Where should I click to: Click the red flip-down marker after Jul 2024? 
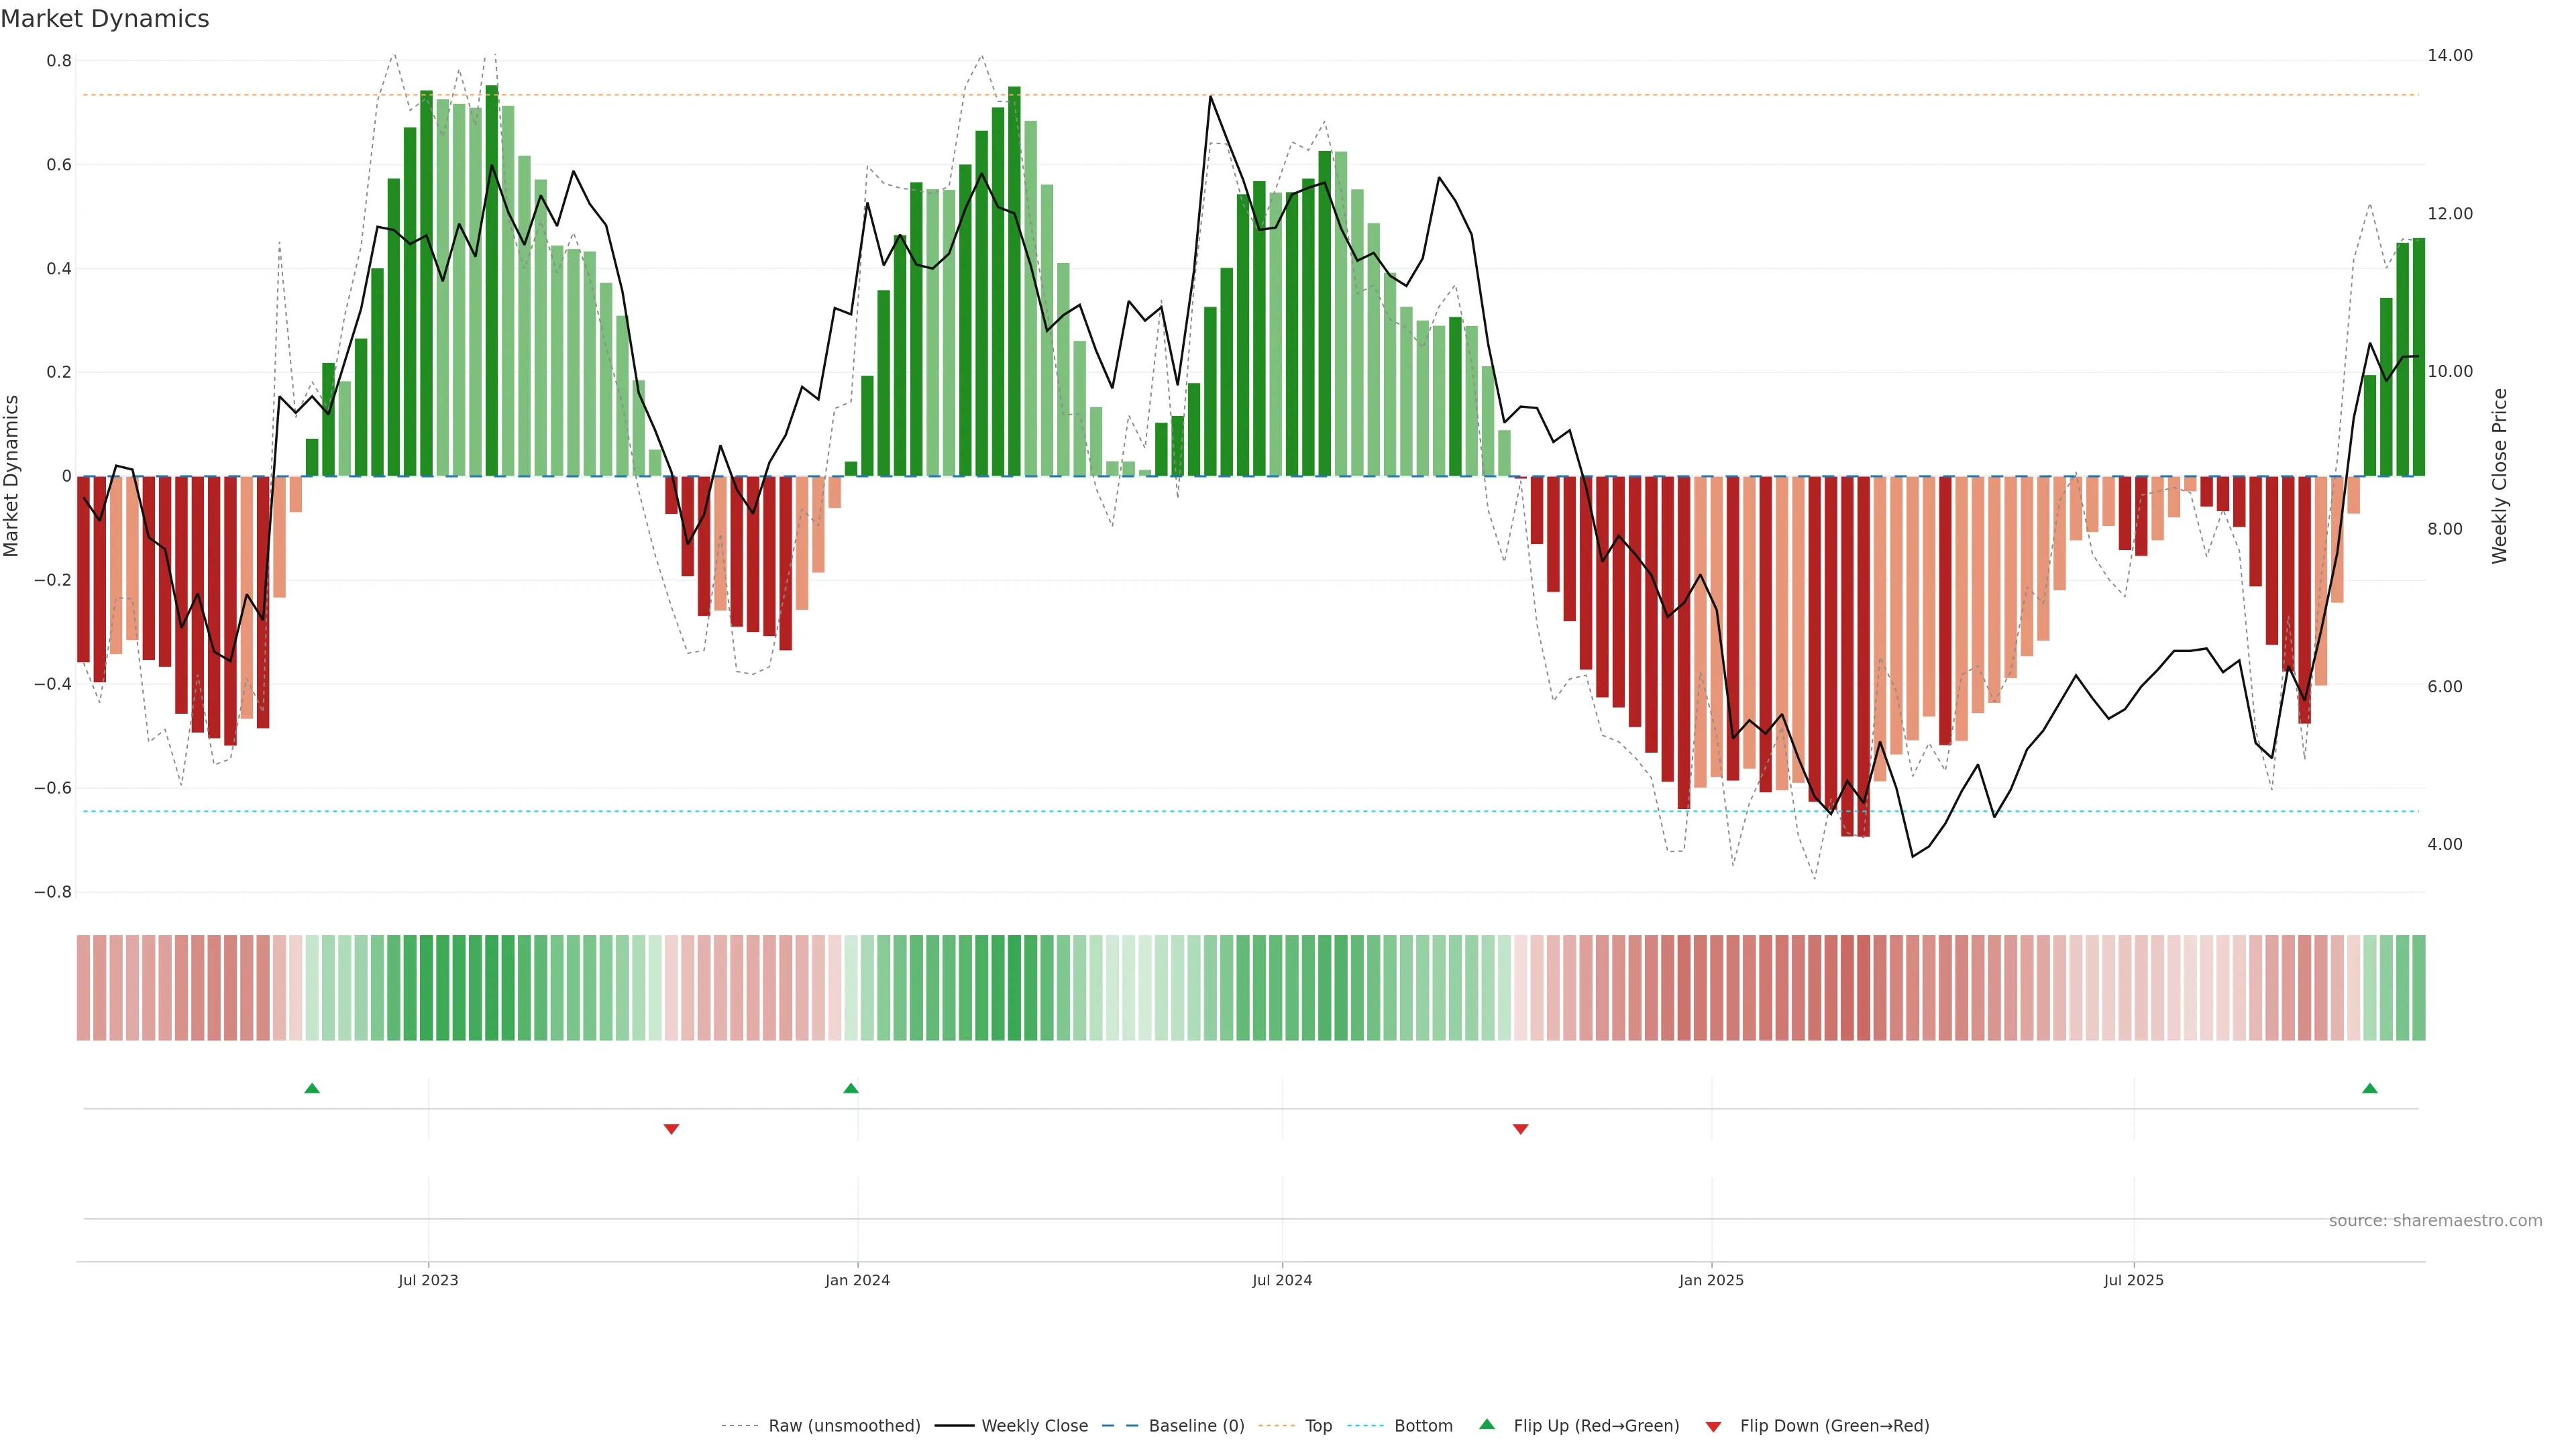(x=1520, y=1129)
